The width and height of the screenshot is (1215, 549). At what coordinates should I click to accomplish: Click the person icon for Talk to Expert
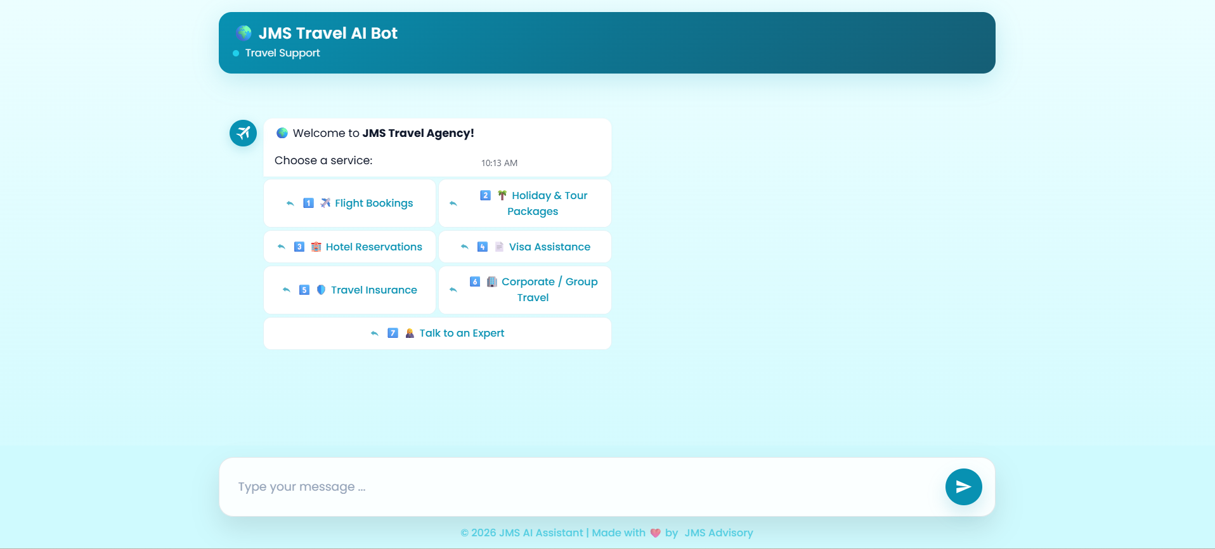410,333
